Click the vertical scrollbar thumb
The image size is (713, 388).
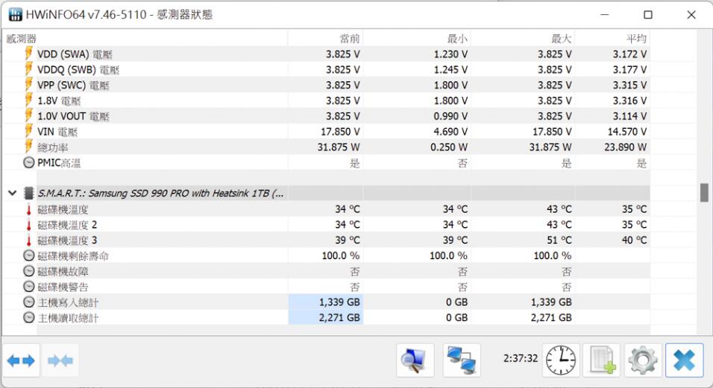(x=704, y=192)
